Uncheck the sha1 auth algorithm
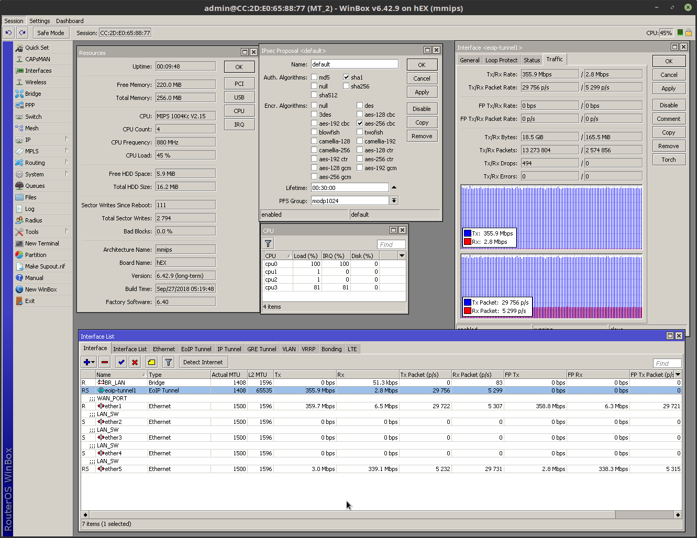The width and height of the screenshot is (697, 538). [x=346, y=77]
